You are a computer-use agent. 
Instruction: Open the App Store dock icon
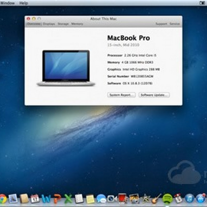click(201, 198)
